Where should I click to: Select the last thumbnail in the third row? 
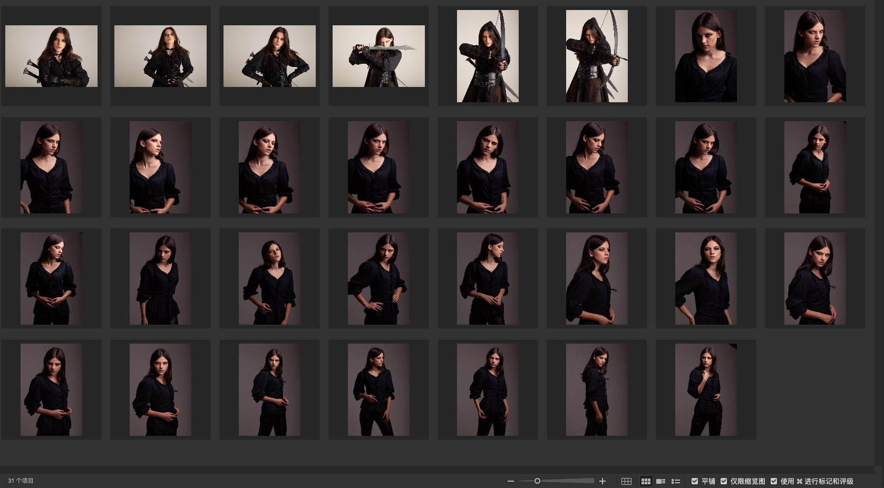815,278
